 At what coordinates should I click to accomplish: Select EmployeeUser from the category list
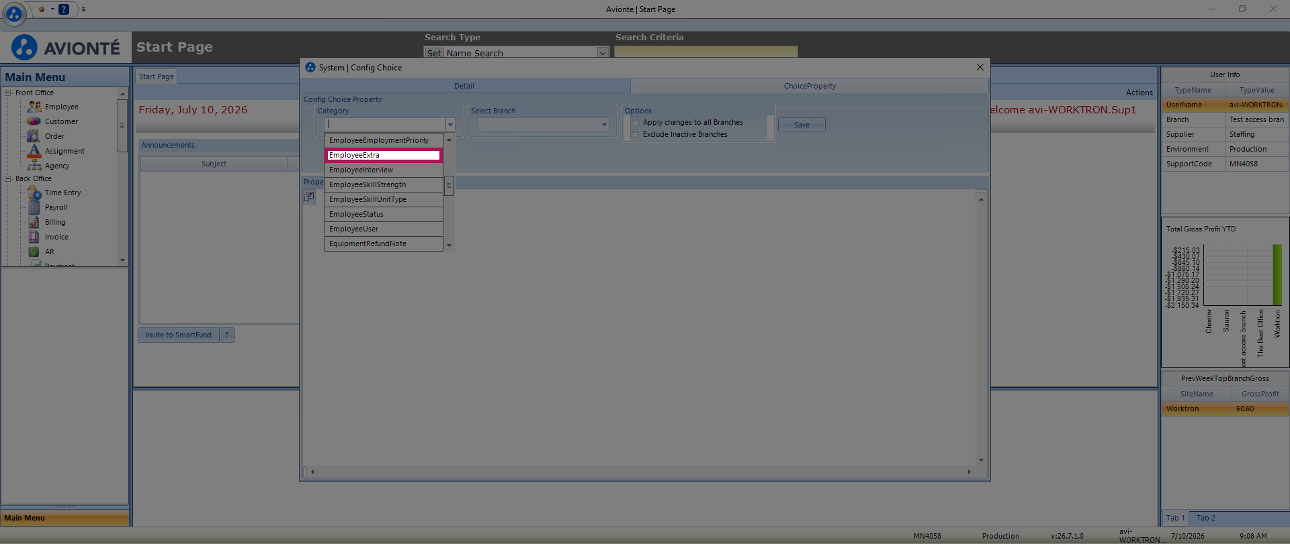384,229
